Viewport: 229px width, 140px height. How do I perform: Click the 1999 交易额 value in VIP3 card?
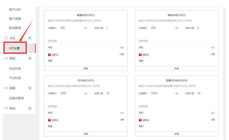63,93
